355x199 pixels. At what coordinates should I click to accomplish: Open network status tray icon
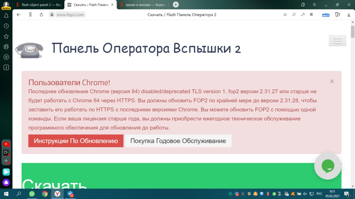tap(311, 194)
